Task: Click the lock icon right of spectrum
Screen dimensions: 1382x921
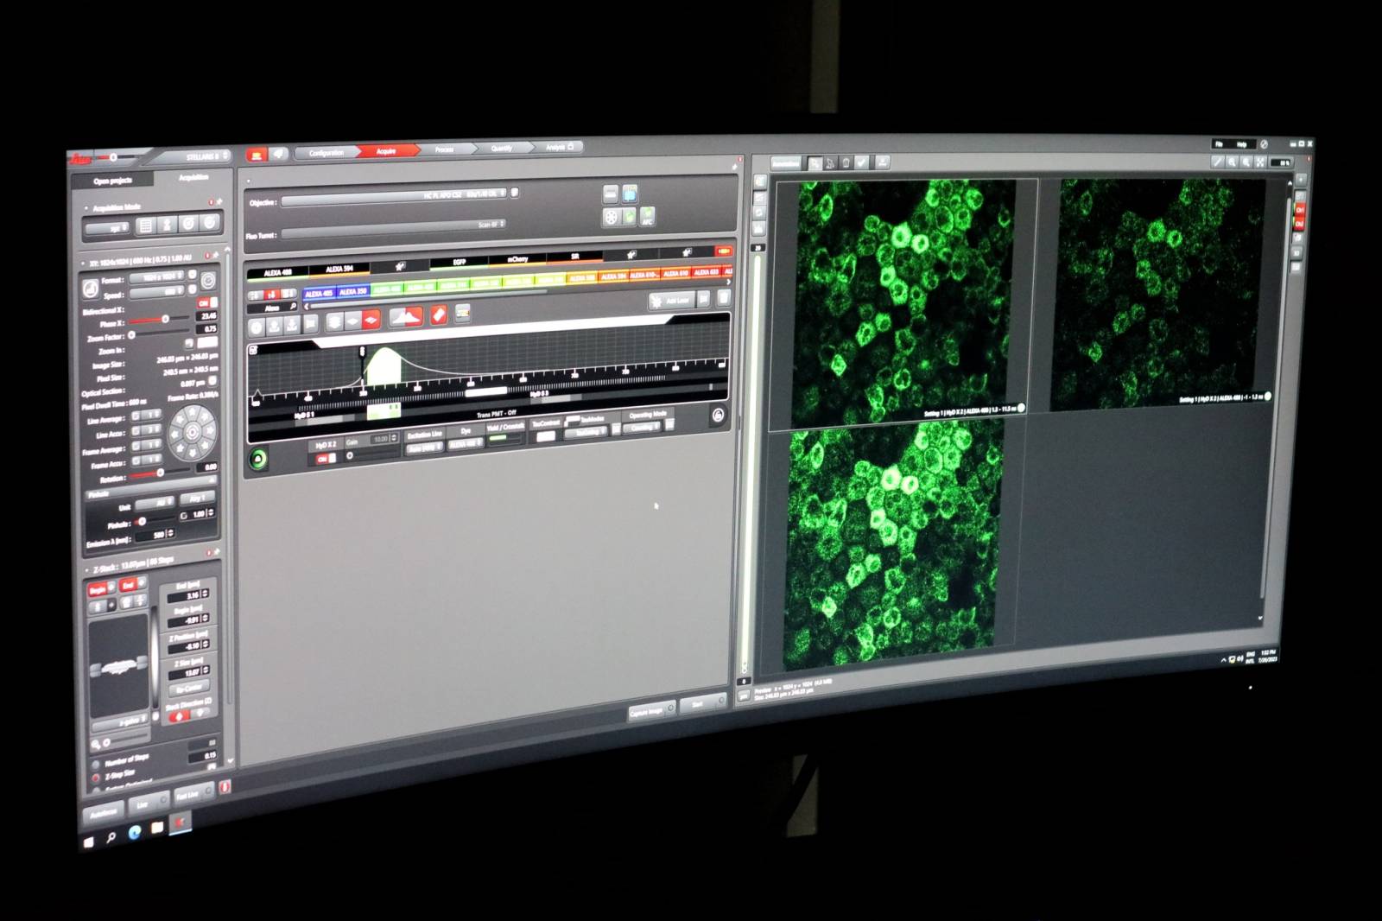Action: pyautogui.click(x=717, y=416)
